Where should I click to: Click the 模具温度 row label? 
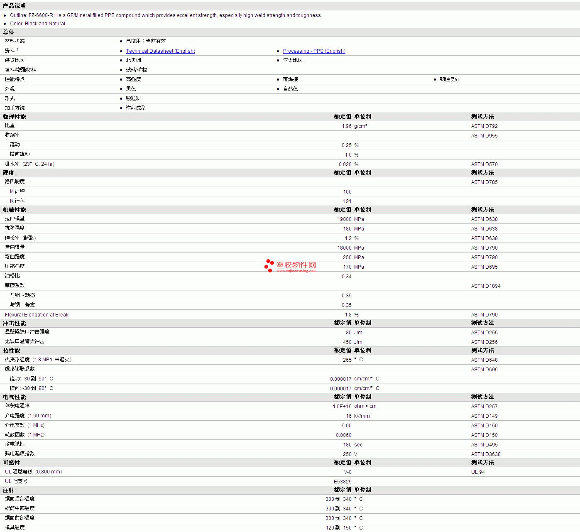point(15,527)
